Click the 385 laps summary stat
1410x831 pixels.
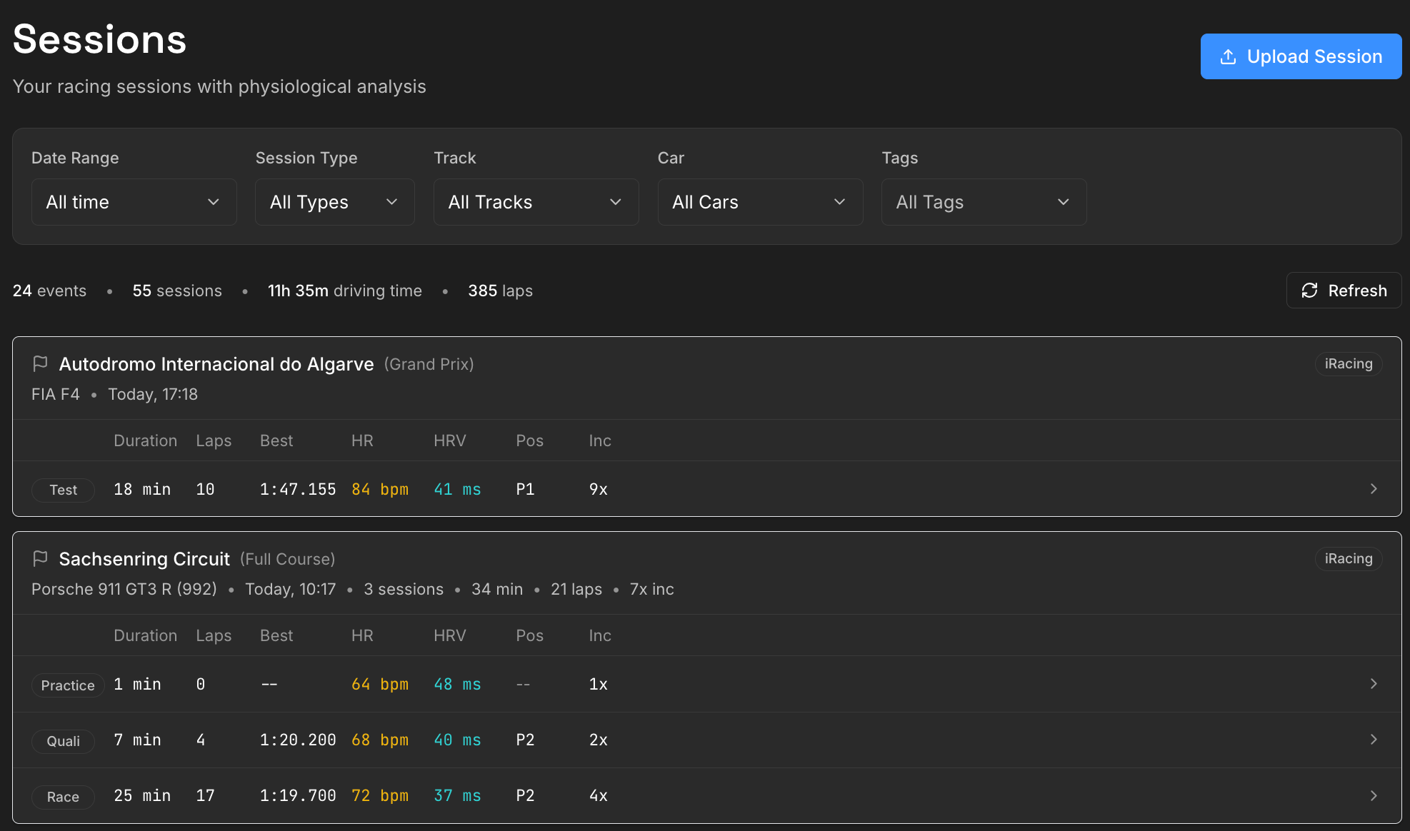pos(500,291)
